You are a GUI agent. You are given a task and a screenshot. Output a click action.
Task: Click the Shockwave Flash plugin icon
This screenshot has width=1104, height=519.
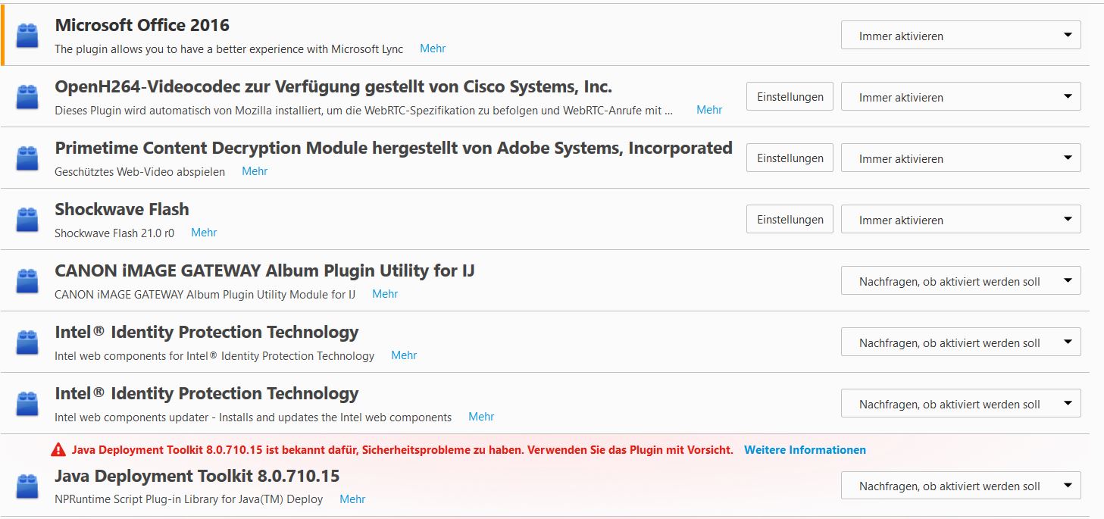(x=27, y=220)
